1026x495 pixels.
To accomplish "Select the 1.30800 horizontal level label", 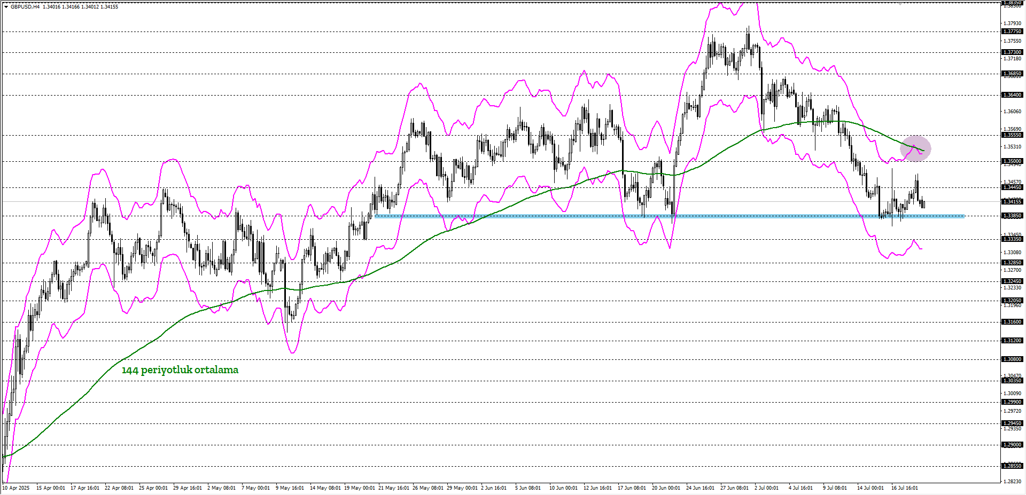I will (1012, 359).
